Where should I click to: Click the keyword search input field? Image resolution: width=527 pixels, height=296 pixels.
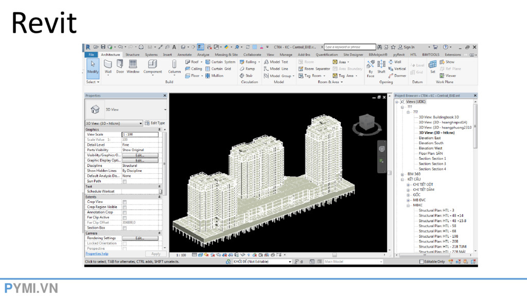(350, 47)
